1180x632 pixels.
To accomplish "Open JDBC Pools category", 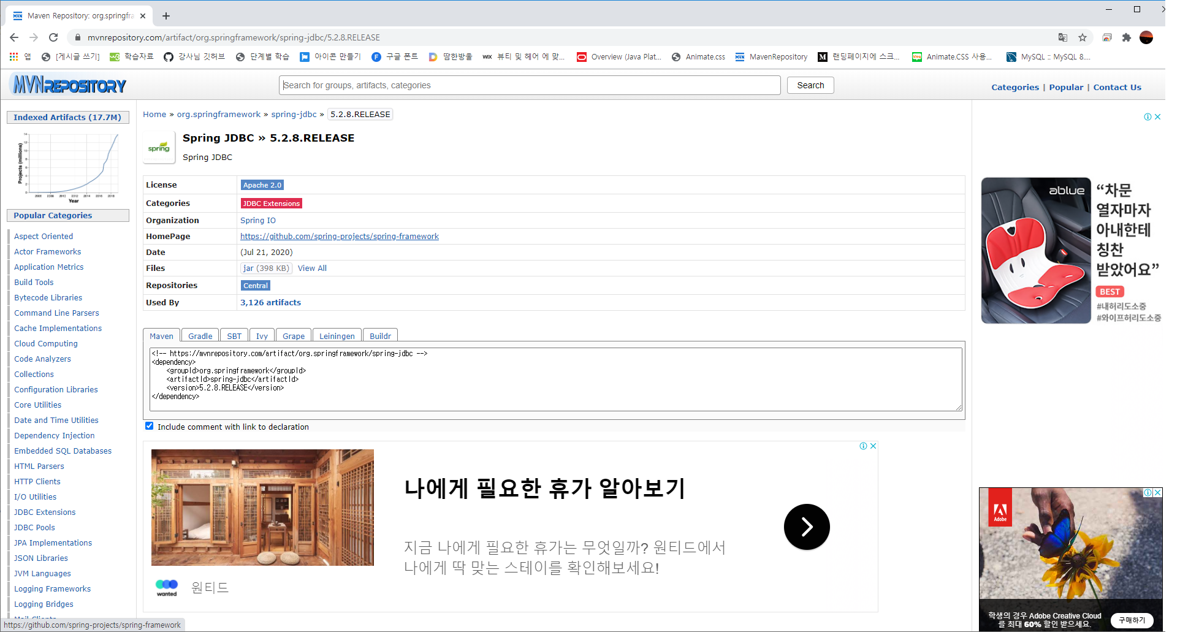I will [34, 527].
